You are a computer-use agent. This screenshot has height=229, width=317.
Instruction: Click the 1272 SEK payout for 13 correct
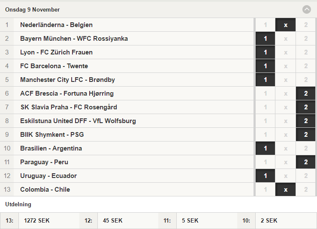coord(36,220)
